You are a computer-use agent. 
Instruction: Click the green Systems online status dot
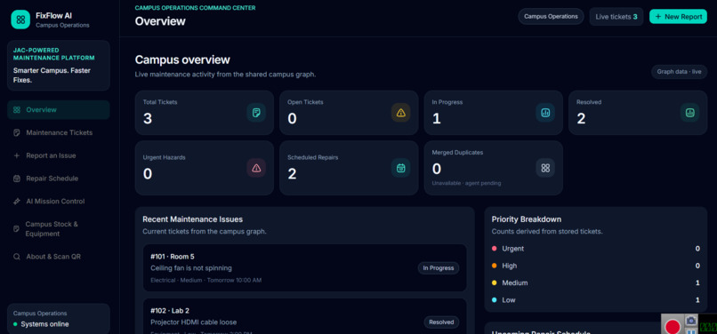(15, 324)
